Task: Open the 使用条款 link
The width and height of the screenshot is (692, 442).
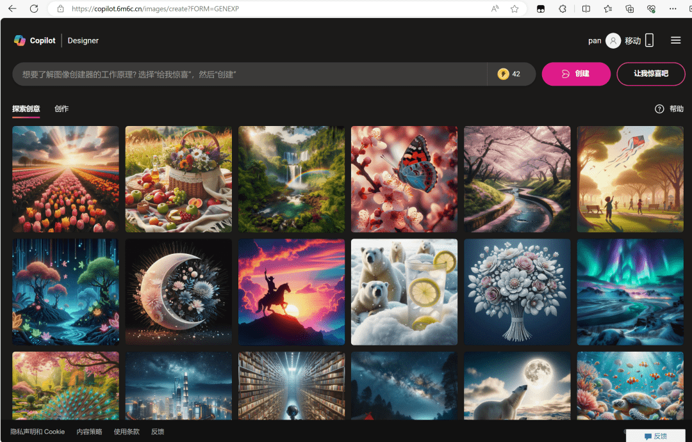Action: [x=126, y=432]
